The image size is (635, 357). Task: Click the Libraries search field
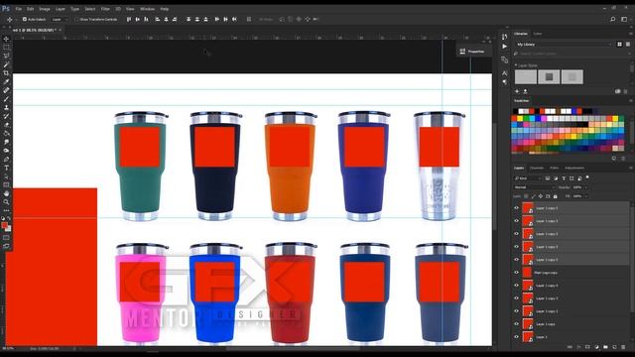tap(571, 54)
